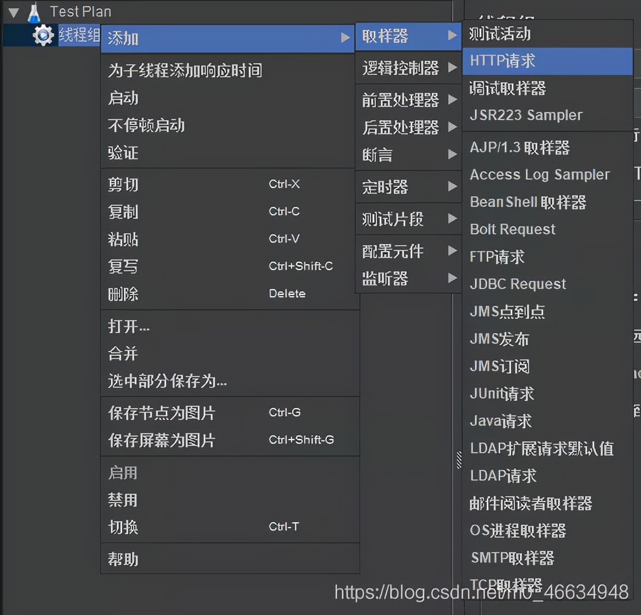
Task: Collapse the Test Plan tree node triangle
Action: tap(14, 11)
